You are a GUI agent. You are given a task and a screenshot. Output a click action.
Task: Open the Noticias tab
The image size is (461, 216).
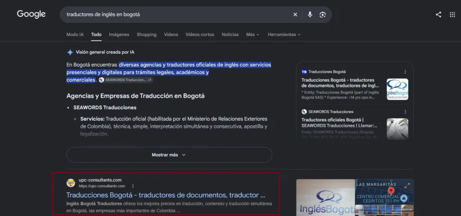pyautogui.click(x=230, y=35)
